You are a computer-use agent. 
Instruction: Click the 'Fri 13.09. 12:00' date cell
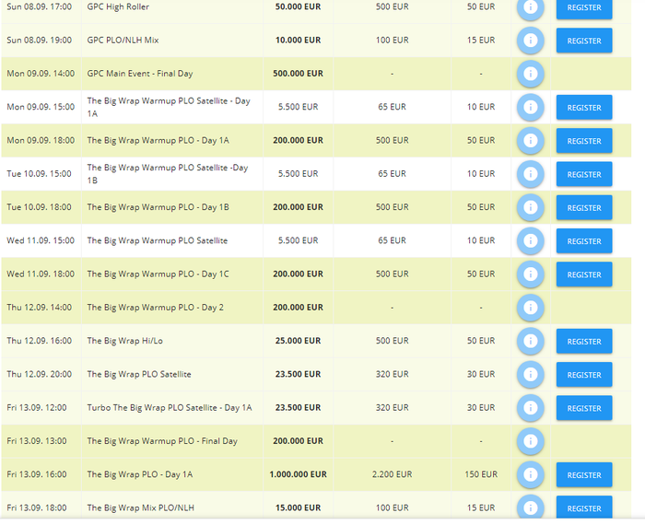[x=37, y=408]
